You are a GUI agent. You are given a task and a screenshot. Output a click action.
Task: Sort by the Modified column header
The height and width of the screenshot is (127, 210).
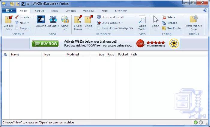pos(77,55)
